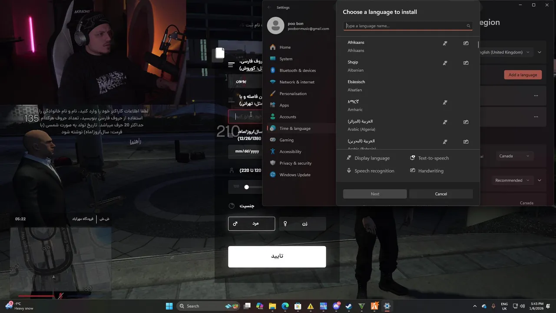
Task: Click the back arrow in Settings title bar
Action: click(x=269, y=7)
